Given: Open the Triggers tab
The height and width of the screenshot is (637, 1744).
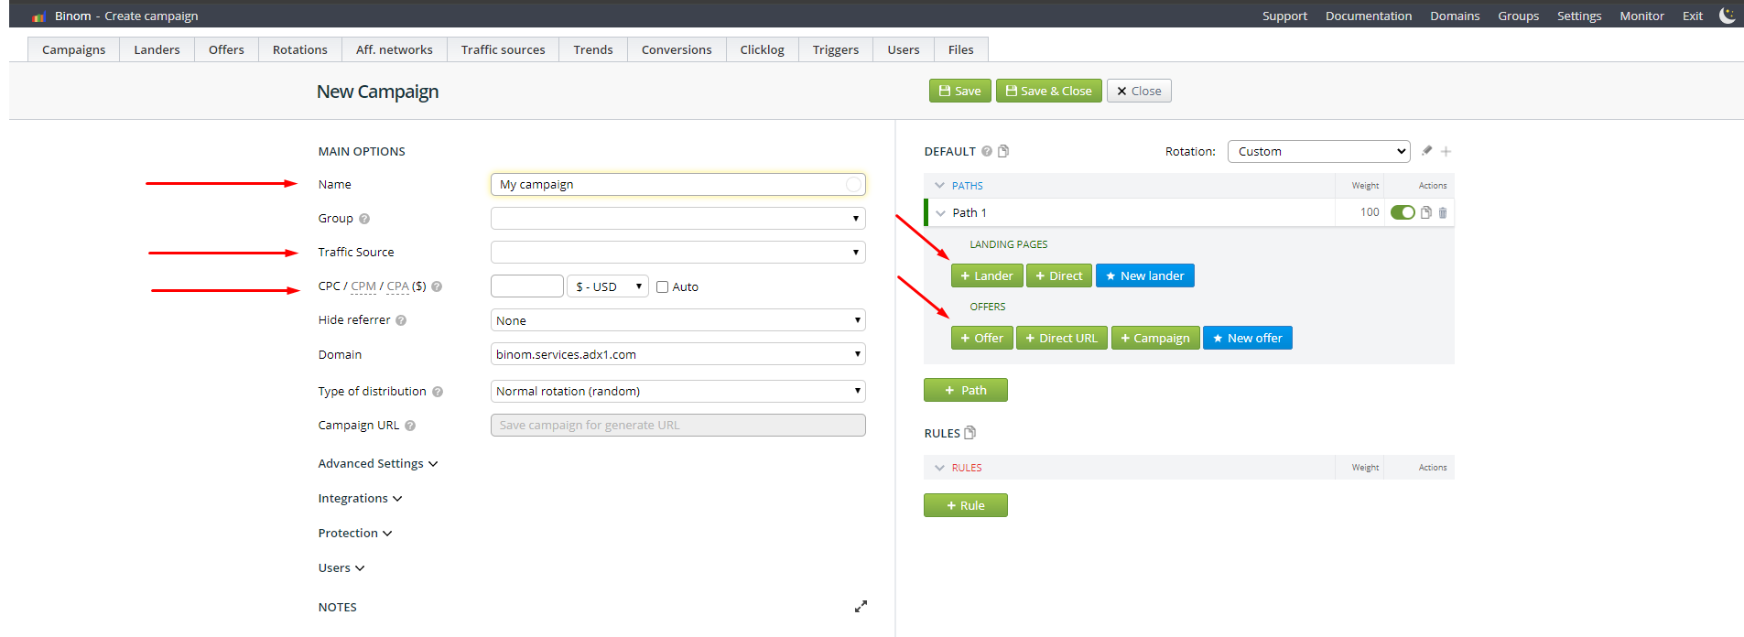Looking at the screenshot, I should (836, 49).
